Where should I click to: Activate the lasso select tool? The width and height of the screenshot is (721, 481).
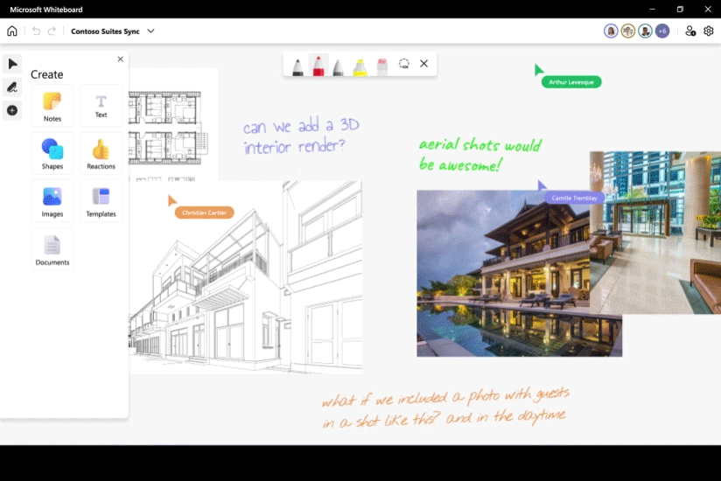point(403,64)
